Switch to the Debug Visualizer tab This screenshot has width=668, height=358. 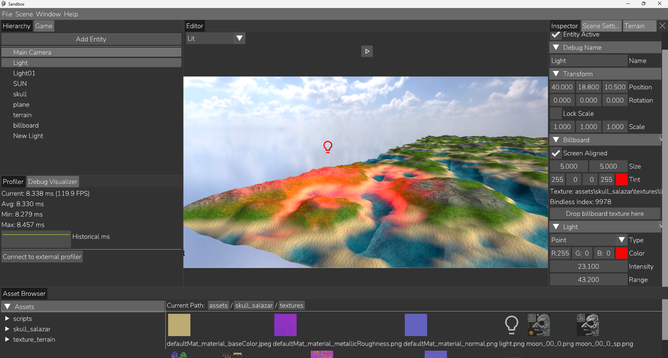53,182
